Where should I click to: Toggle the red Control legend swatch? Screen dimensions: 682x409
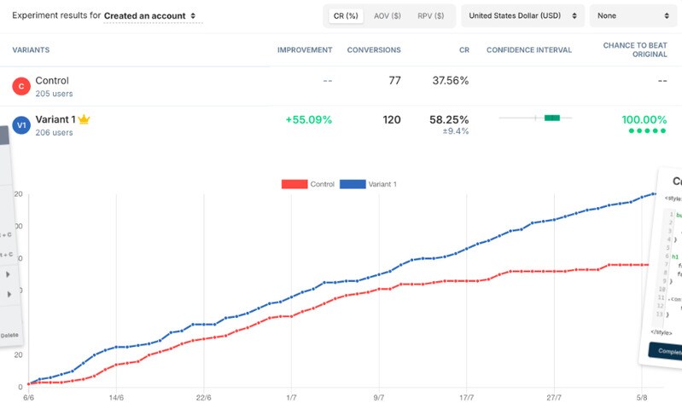[x=293, y=184]
